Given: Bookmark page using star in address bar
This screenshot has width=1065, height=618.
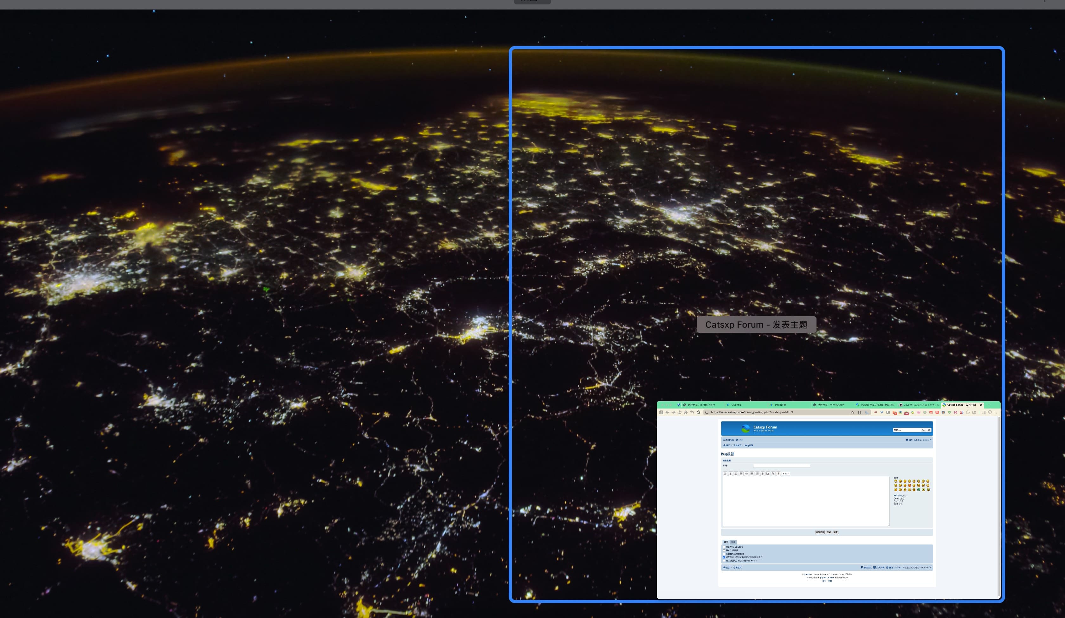Looking at the screenshot, I should 852,413.
